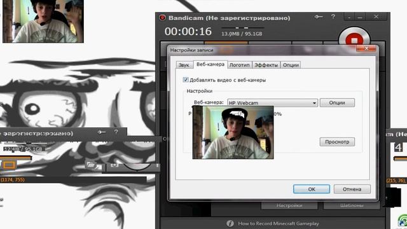Click the red Bandicam logo icon
This screenshot has width=407, height=229.
point(163,17)
